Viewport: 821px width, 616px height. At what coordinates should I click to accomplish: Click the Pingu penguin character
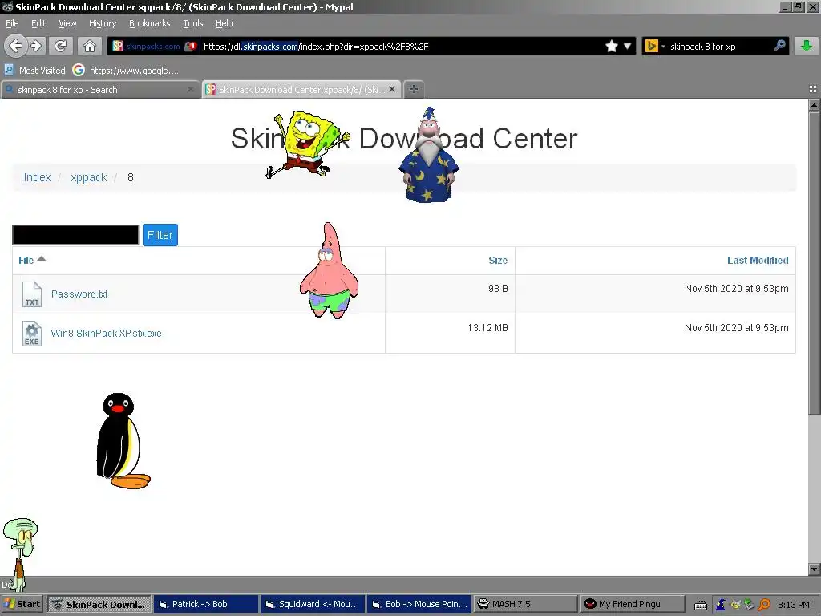pyautogui.click(x=123, y=441)
